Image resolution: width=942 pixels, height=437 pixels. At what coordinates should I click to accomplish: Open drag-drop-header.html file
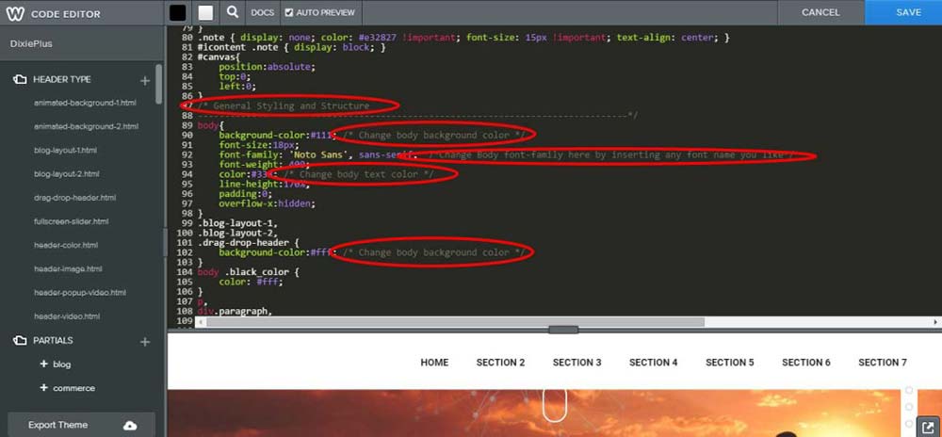(75, 198)
